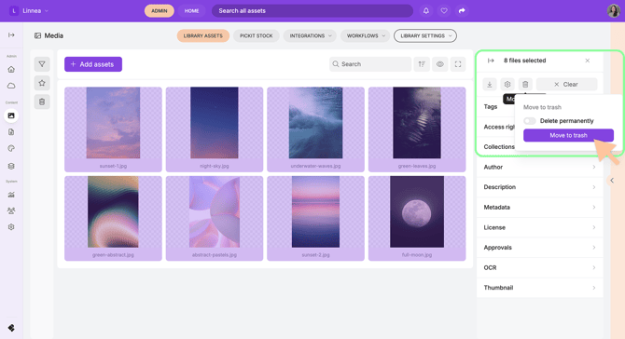Image resolution: width=625 pixels, height=339 pixels.
Task: Open the Home icon in sidebar
Action: (x=11, y=69)
